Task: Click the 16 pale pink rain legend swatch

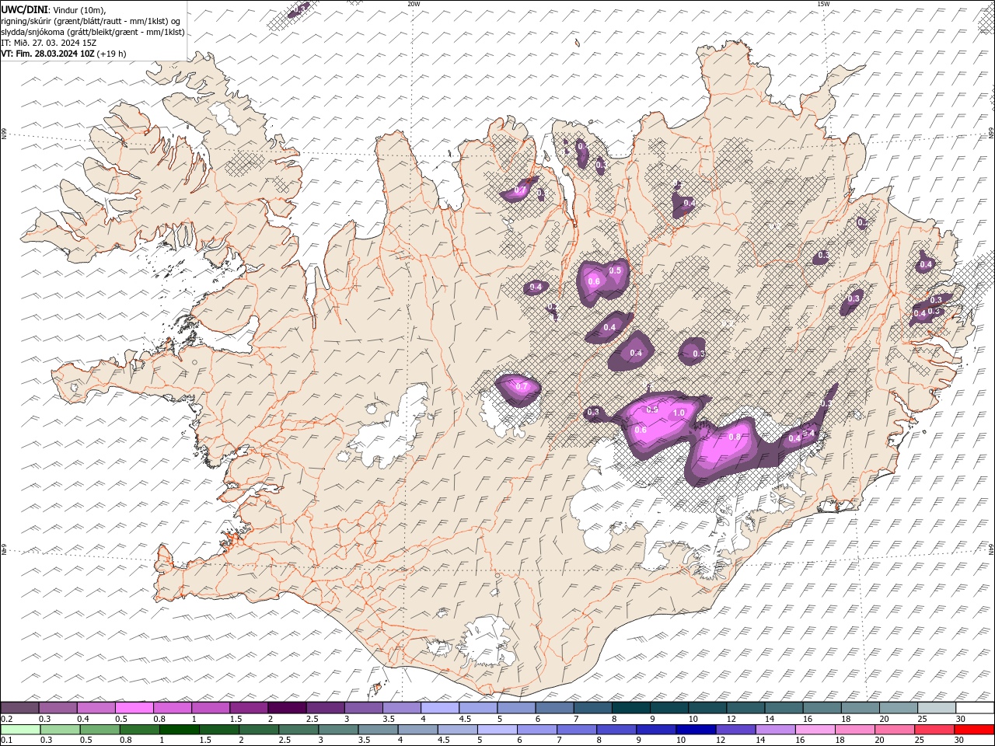Action: click(x=815, y=729)
